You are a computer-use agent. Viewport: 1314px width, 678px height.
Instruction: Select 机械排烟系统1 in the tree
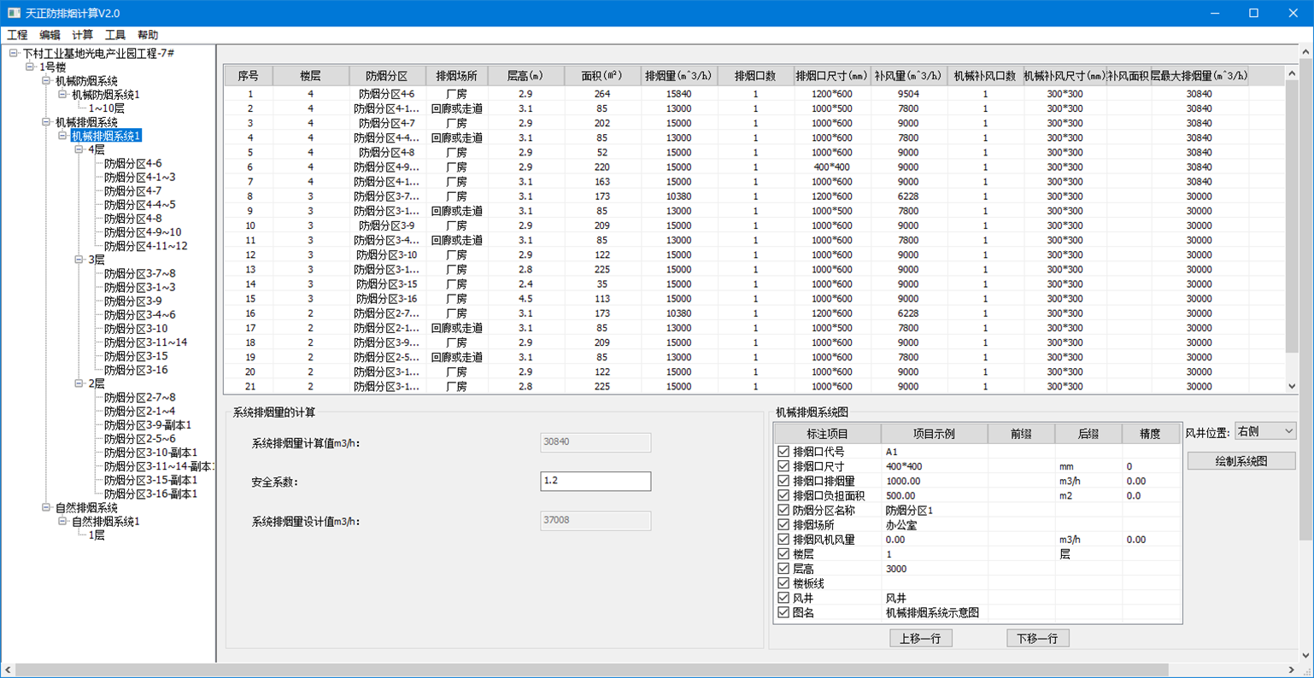[106, 136]
